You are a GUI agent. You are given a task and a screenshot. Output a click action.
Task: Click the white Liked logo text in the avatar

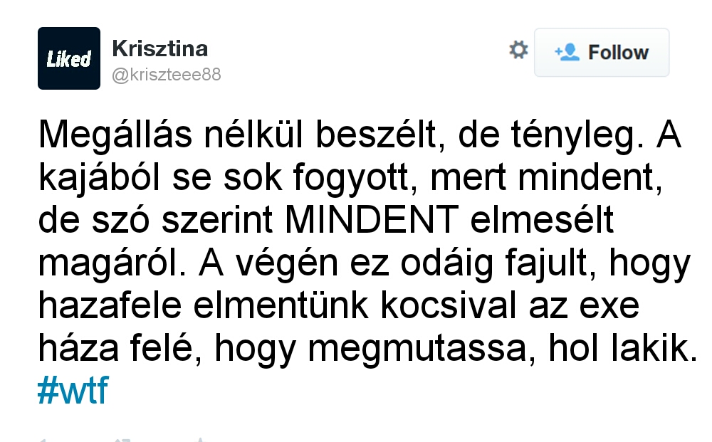click(69, 59)
